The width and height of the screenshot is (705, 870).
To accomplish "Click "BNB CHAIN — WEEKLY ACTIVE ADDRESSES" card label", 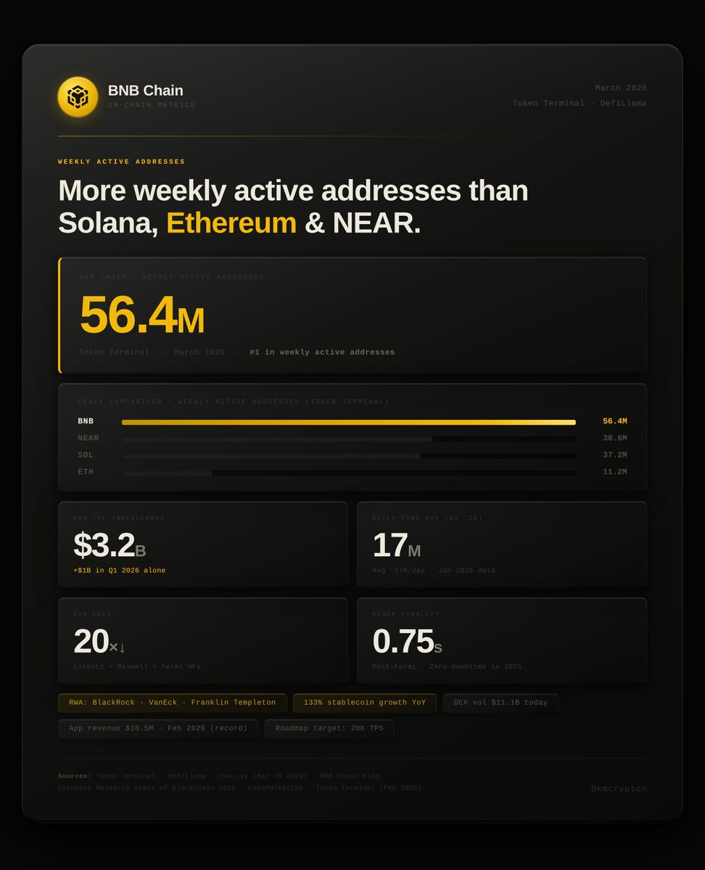I will click(172, 277).
